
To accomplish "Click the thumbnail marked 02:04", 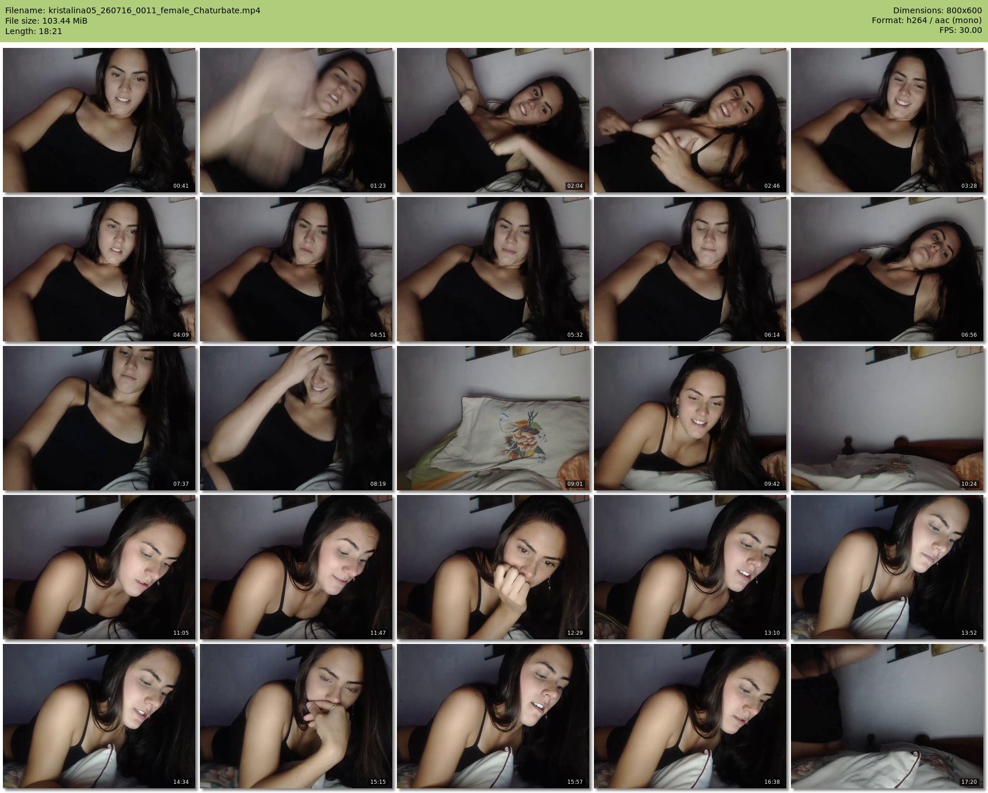I will click(493, 120).
